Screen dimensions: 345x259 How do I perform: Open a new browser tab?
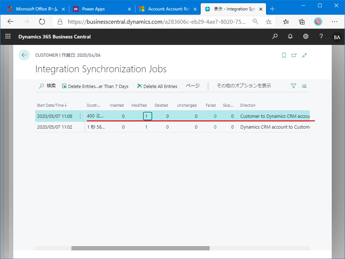click(272, 9)
